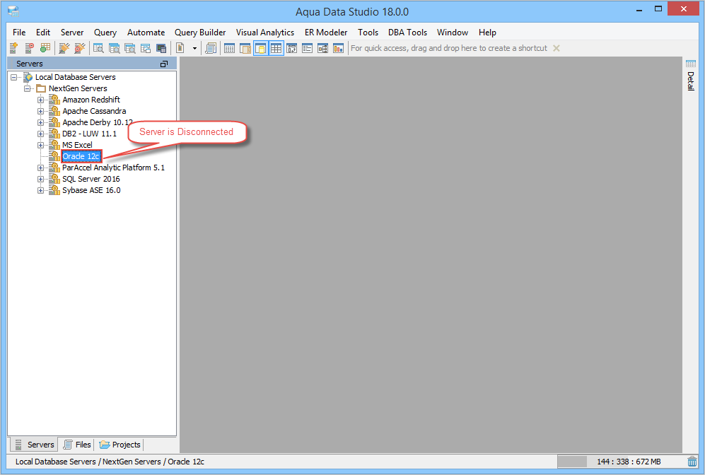Open the Automate menu
The height and width of the screenshot is (475, 705).
pos(146,33)
